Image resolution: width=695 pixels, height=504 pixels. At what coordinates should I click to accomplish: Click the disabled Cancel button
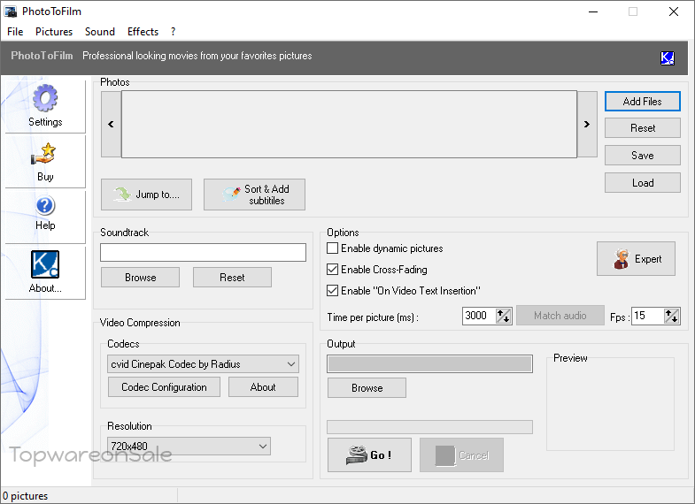(461, 454)
